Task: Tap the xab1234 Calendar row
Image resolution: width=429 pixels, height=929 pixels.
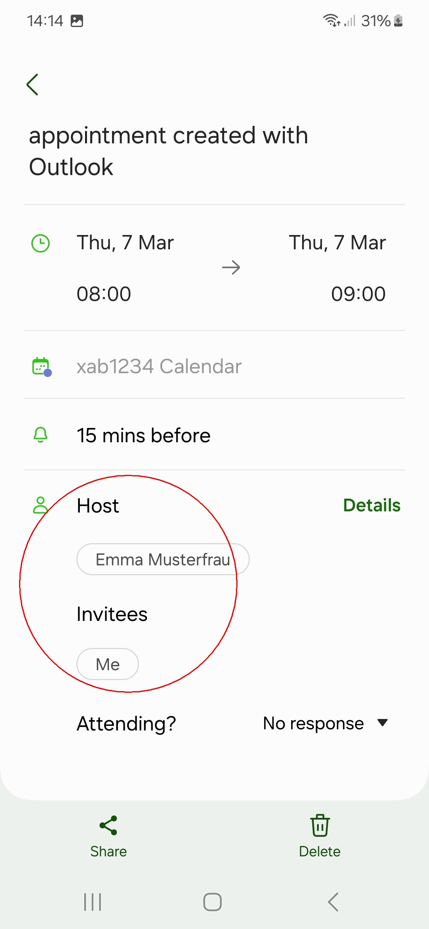Action: pyautogui.click(x=159, y=366)
